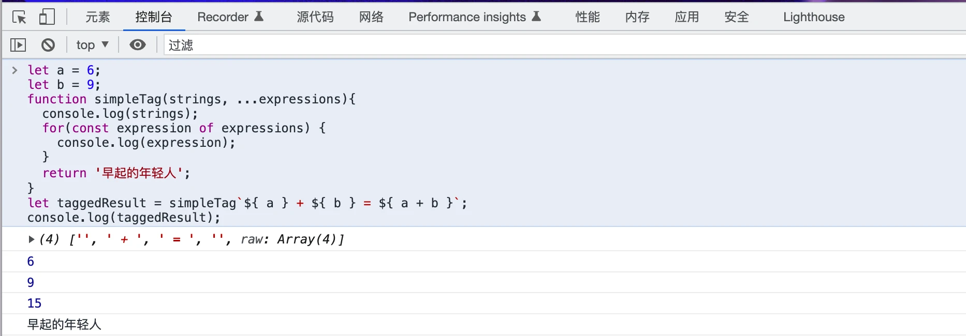
Task: Click the logged output value 15
Action: tap(34, 303)
